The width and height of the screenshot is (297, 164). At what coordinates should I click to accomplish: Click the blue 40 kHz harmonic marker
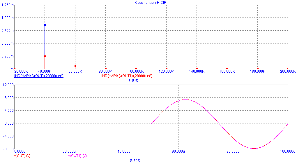tap(45, 25)
